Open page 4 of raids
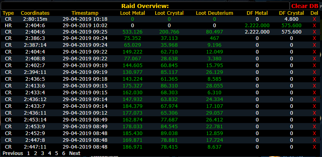The height and width of the screenshot is (157, 322). (49, 153)
